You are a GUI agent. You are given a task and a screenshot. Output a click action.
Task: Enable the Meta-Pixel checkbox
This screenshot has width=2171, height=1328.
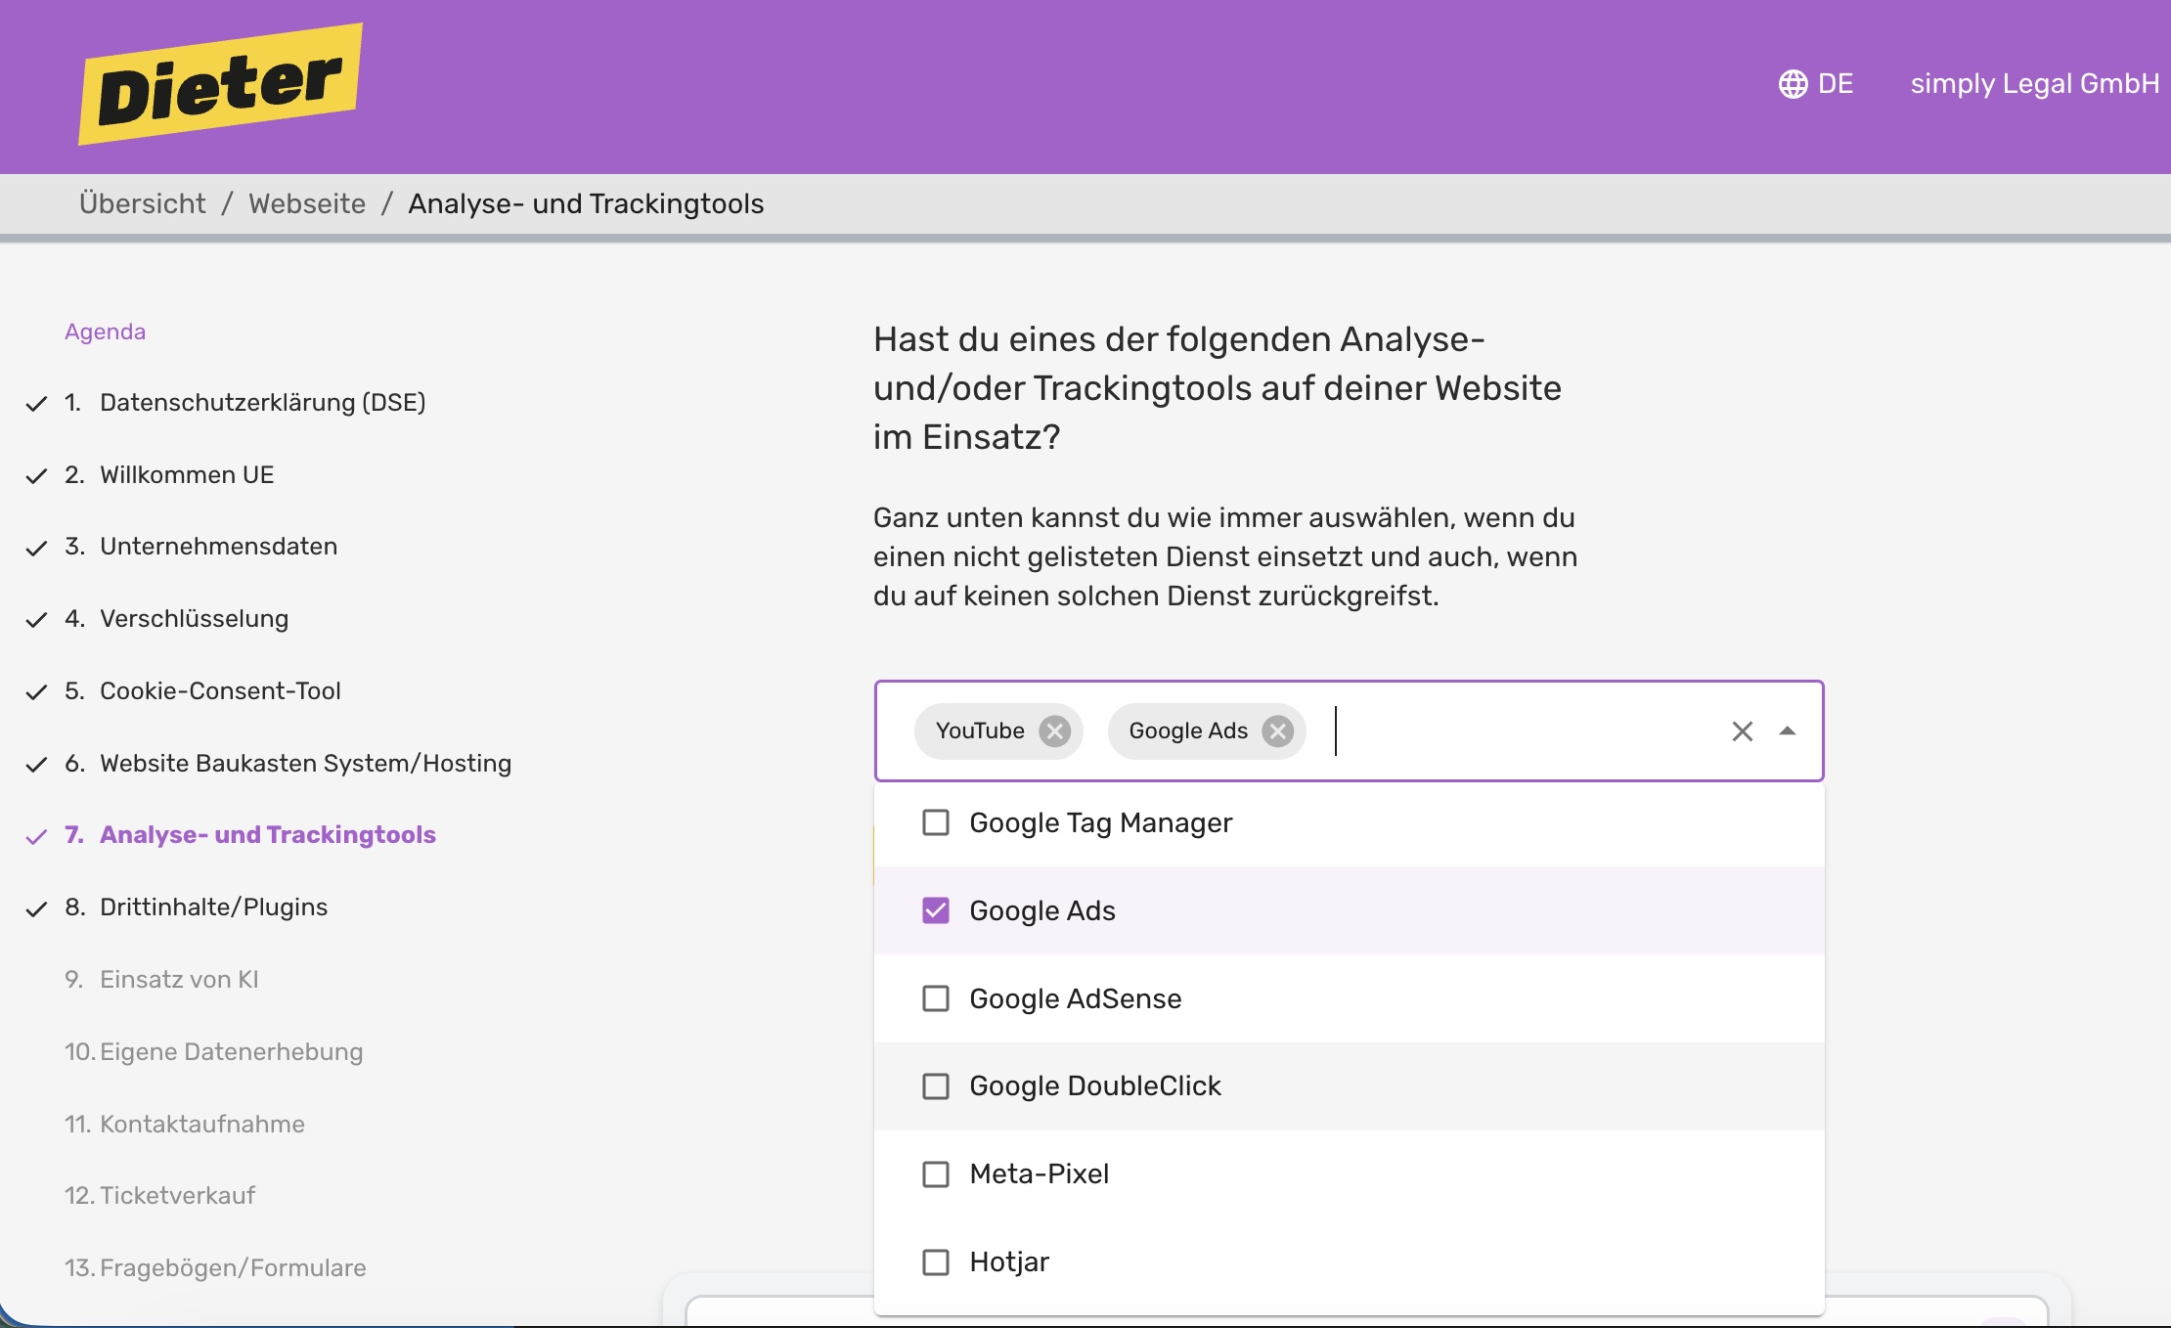936,1173
